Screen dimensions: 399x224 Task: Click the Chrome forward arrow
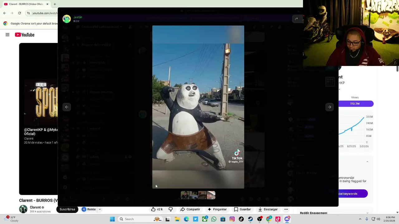[12, 13]
